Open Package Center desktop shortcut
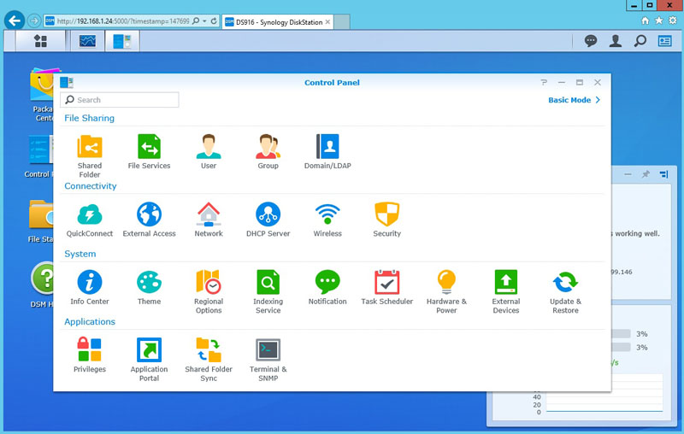 (x=42, y=95)
